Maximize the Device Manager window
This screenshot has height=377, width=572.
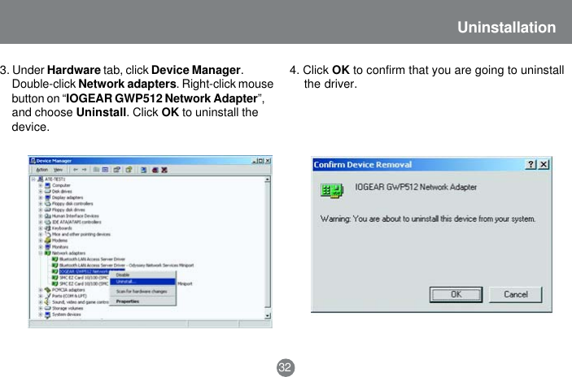(260, 161)
